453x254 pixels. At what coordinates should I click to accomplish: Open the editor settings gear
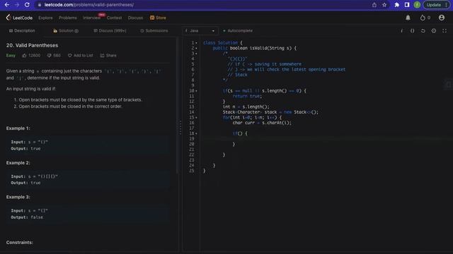click(x=434, y=31)
